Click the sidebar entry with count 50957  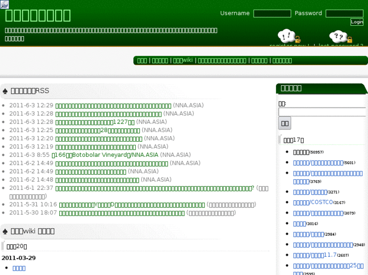point(301,152)
